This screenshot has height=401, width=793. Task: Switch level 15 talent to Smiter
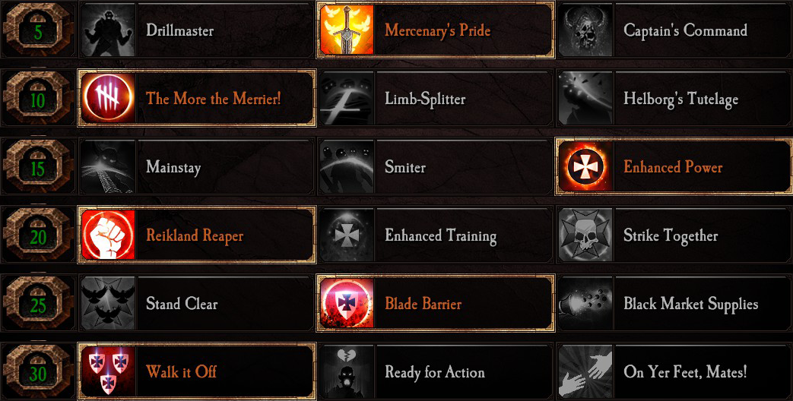[x=436, y=166]
